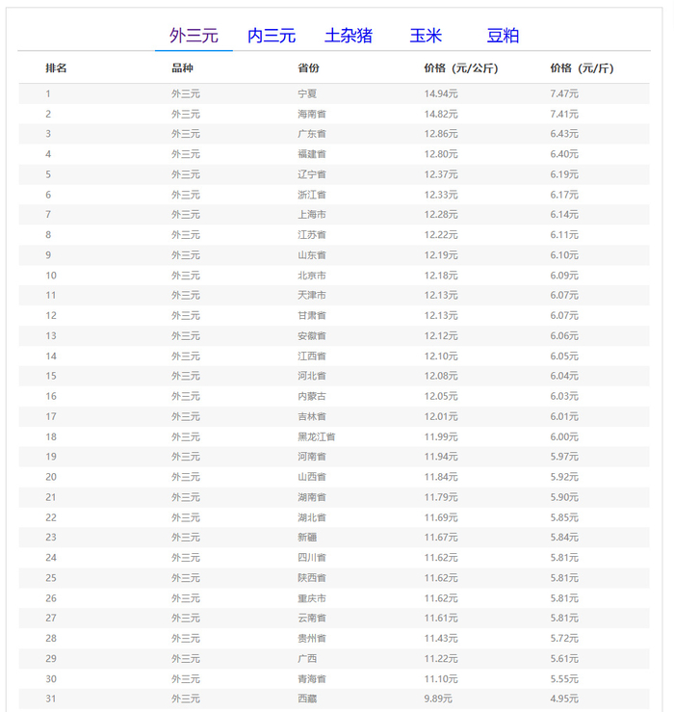The height and width of the screenshot is (712, 674).
Task: Click the 14.82元 price value
Action: tap(441, 114)
